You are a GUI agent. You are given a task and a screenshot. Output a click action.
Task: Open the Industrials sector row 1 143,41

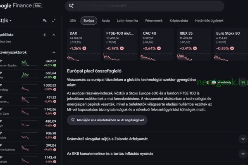coord(28,160)
